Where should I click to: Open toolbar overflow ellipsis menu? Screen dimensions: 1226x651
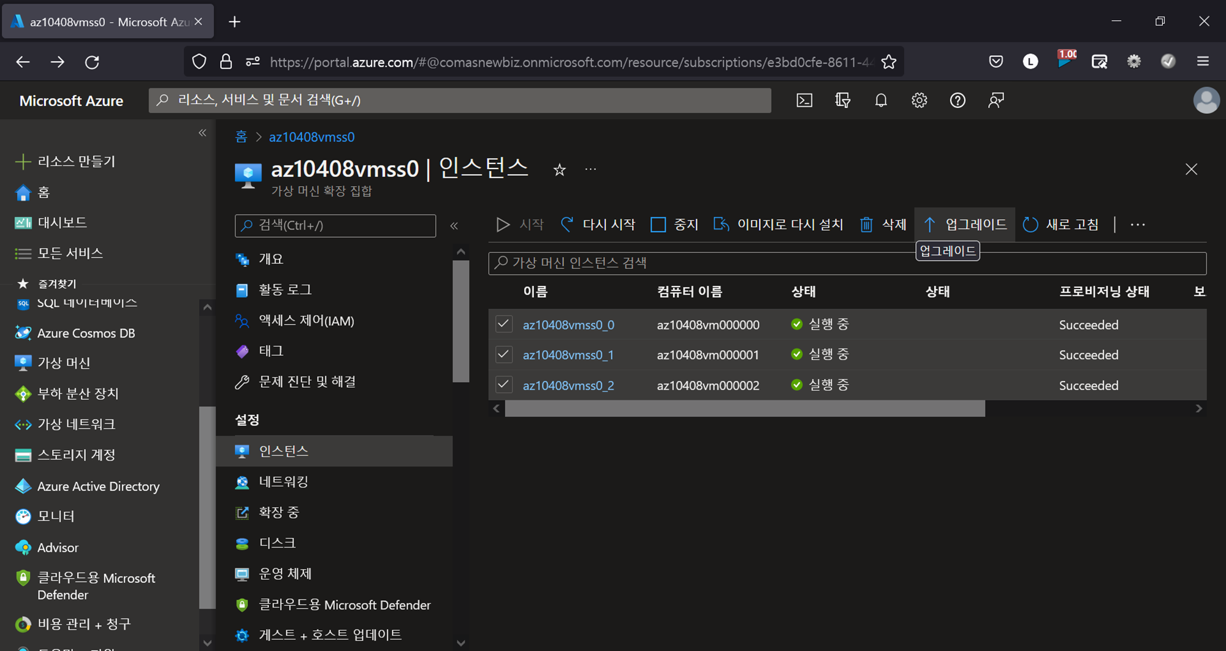coord(1138,225)
